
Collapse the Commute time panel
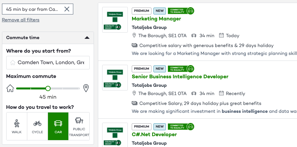pos(87,38)
